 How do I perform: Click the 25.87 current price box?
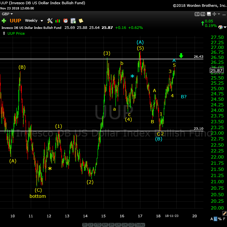[216, 70]
